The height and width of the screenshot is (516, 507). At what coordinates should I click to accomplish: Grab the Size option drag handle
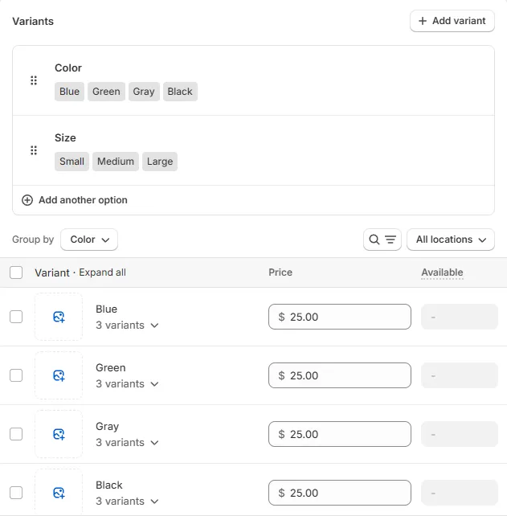click(x=34, y=150)
